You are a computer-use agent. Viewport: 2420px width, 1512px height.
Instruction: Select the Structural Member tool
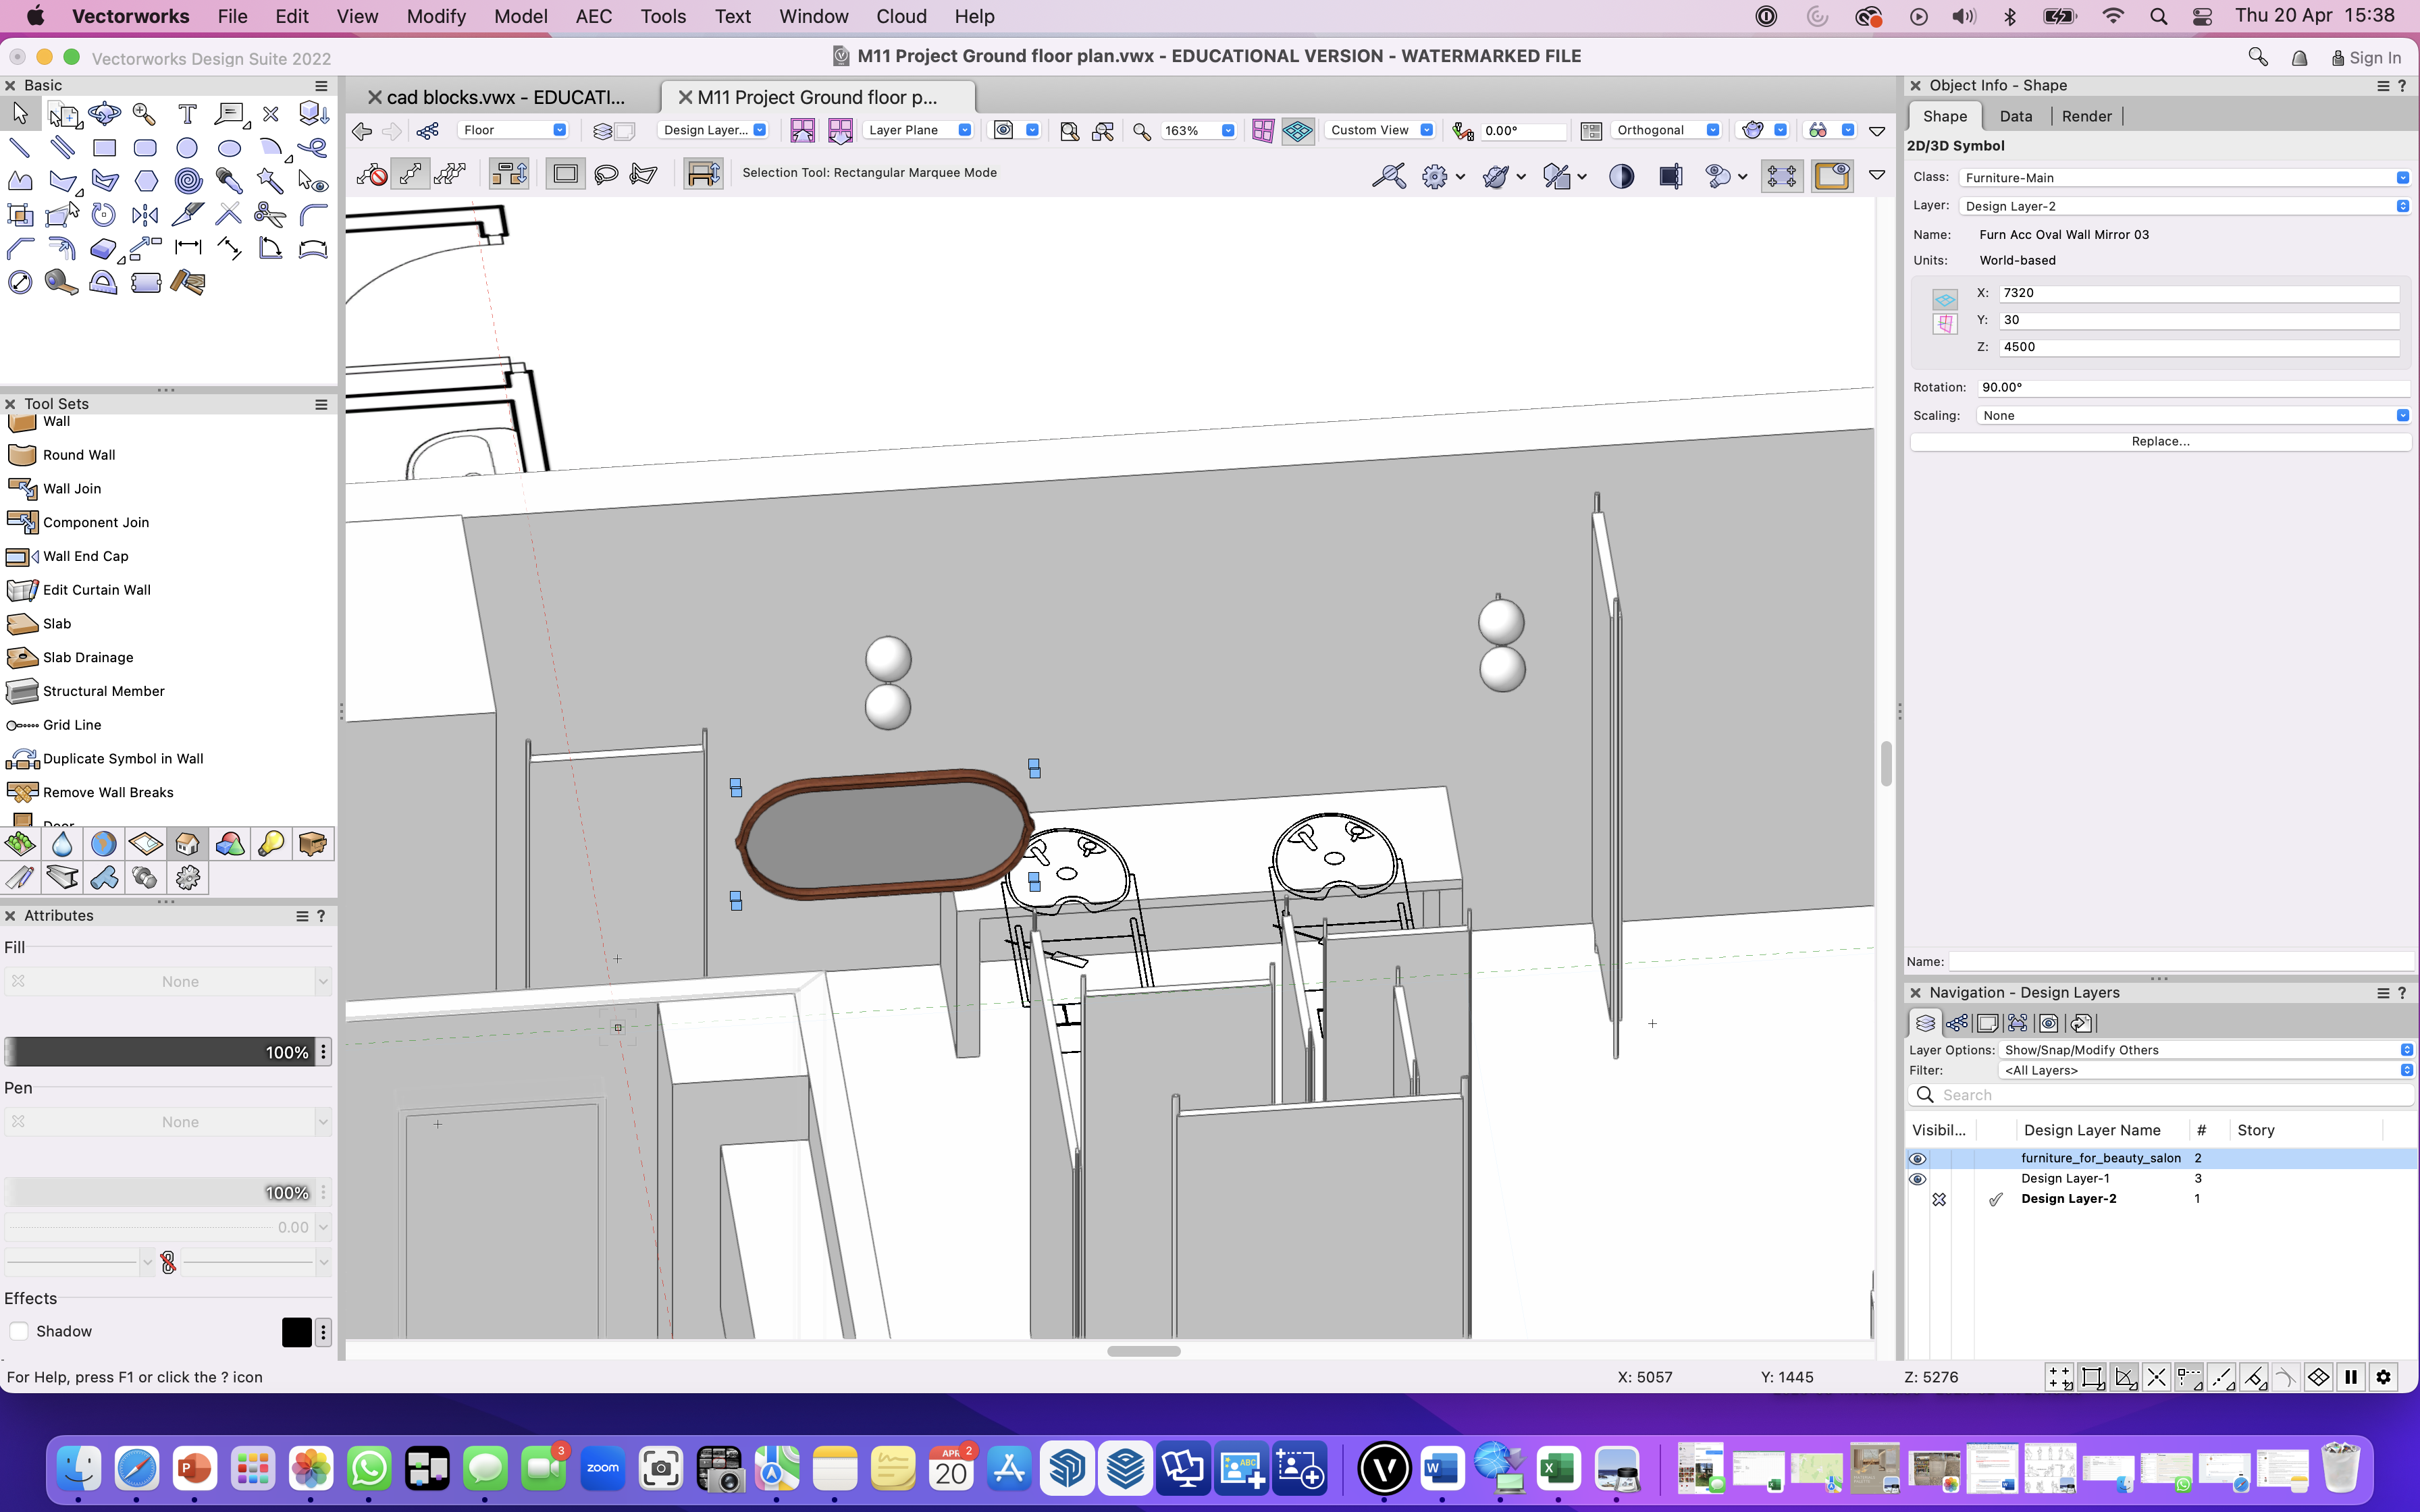(103, 691)
